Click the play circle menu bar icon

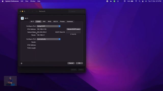118,1
